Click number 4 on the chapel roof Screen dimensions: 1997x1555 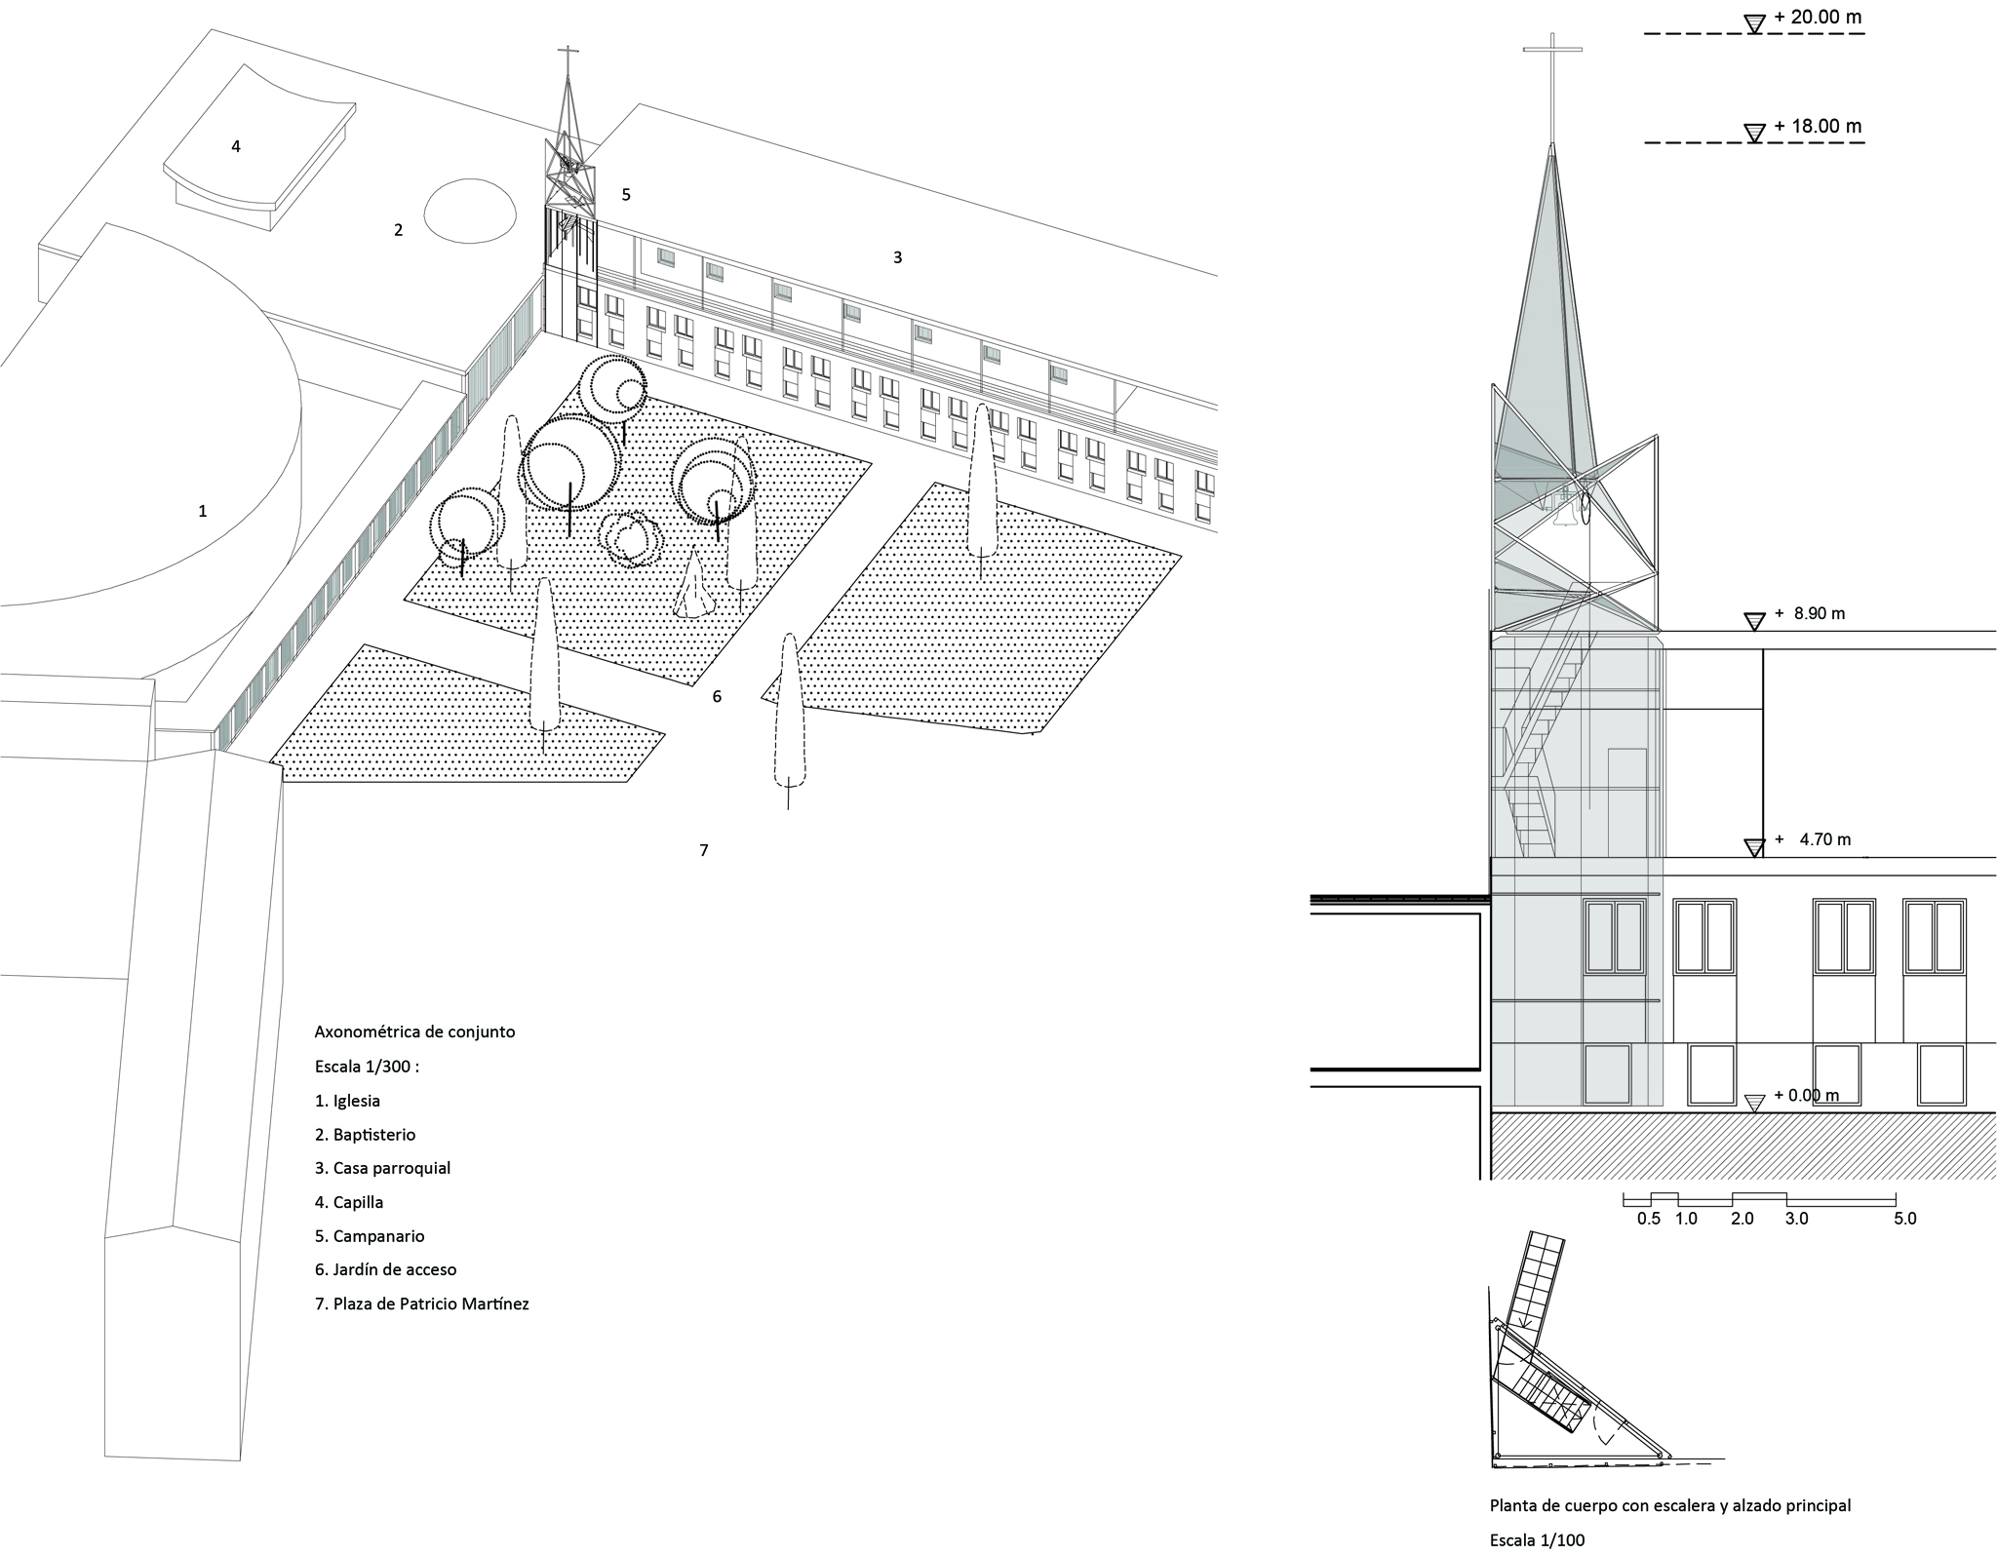pos(235,146)
